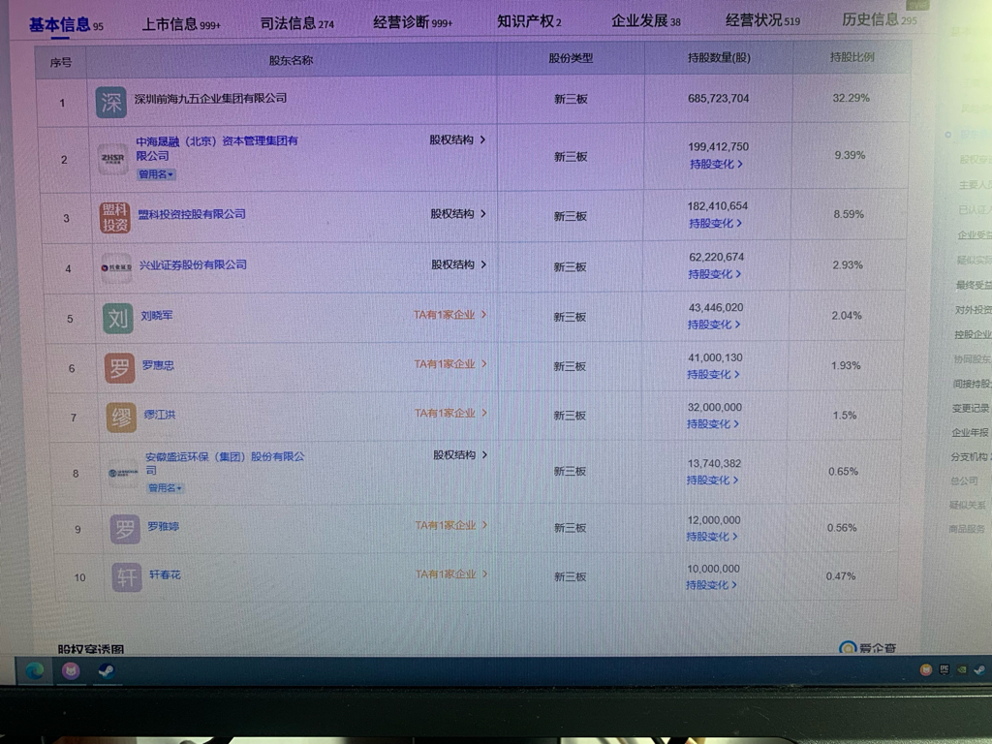Click the 深 avatar icon in row 1
992x744 pixels.
(111, 103)
